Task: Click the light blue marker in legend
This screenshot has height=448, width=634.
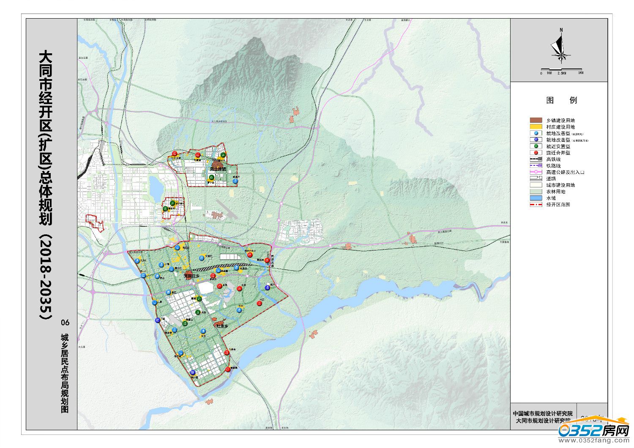Action: (536, 133)
